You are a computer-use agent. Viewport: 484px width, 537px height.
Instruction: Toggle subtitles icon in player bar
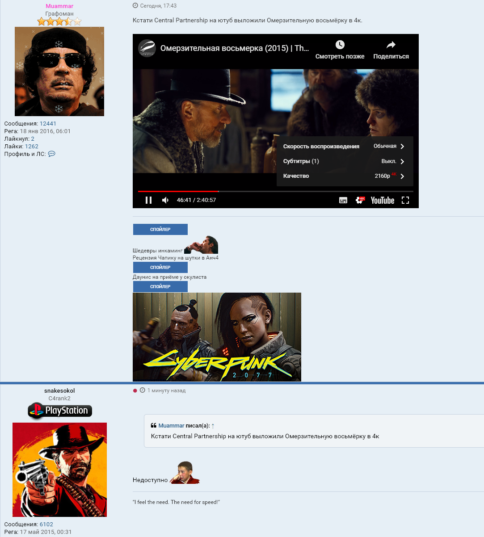(343, 200)
